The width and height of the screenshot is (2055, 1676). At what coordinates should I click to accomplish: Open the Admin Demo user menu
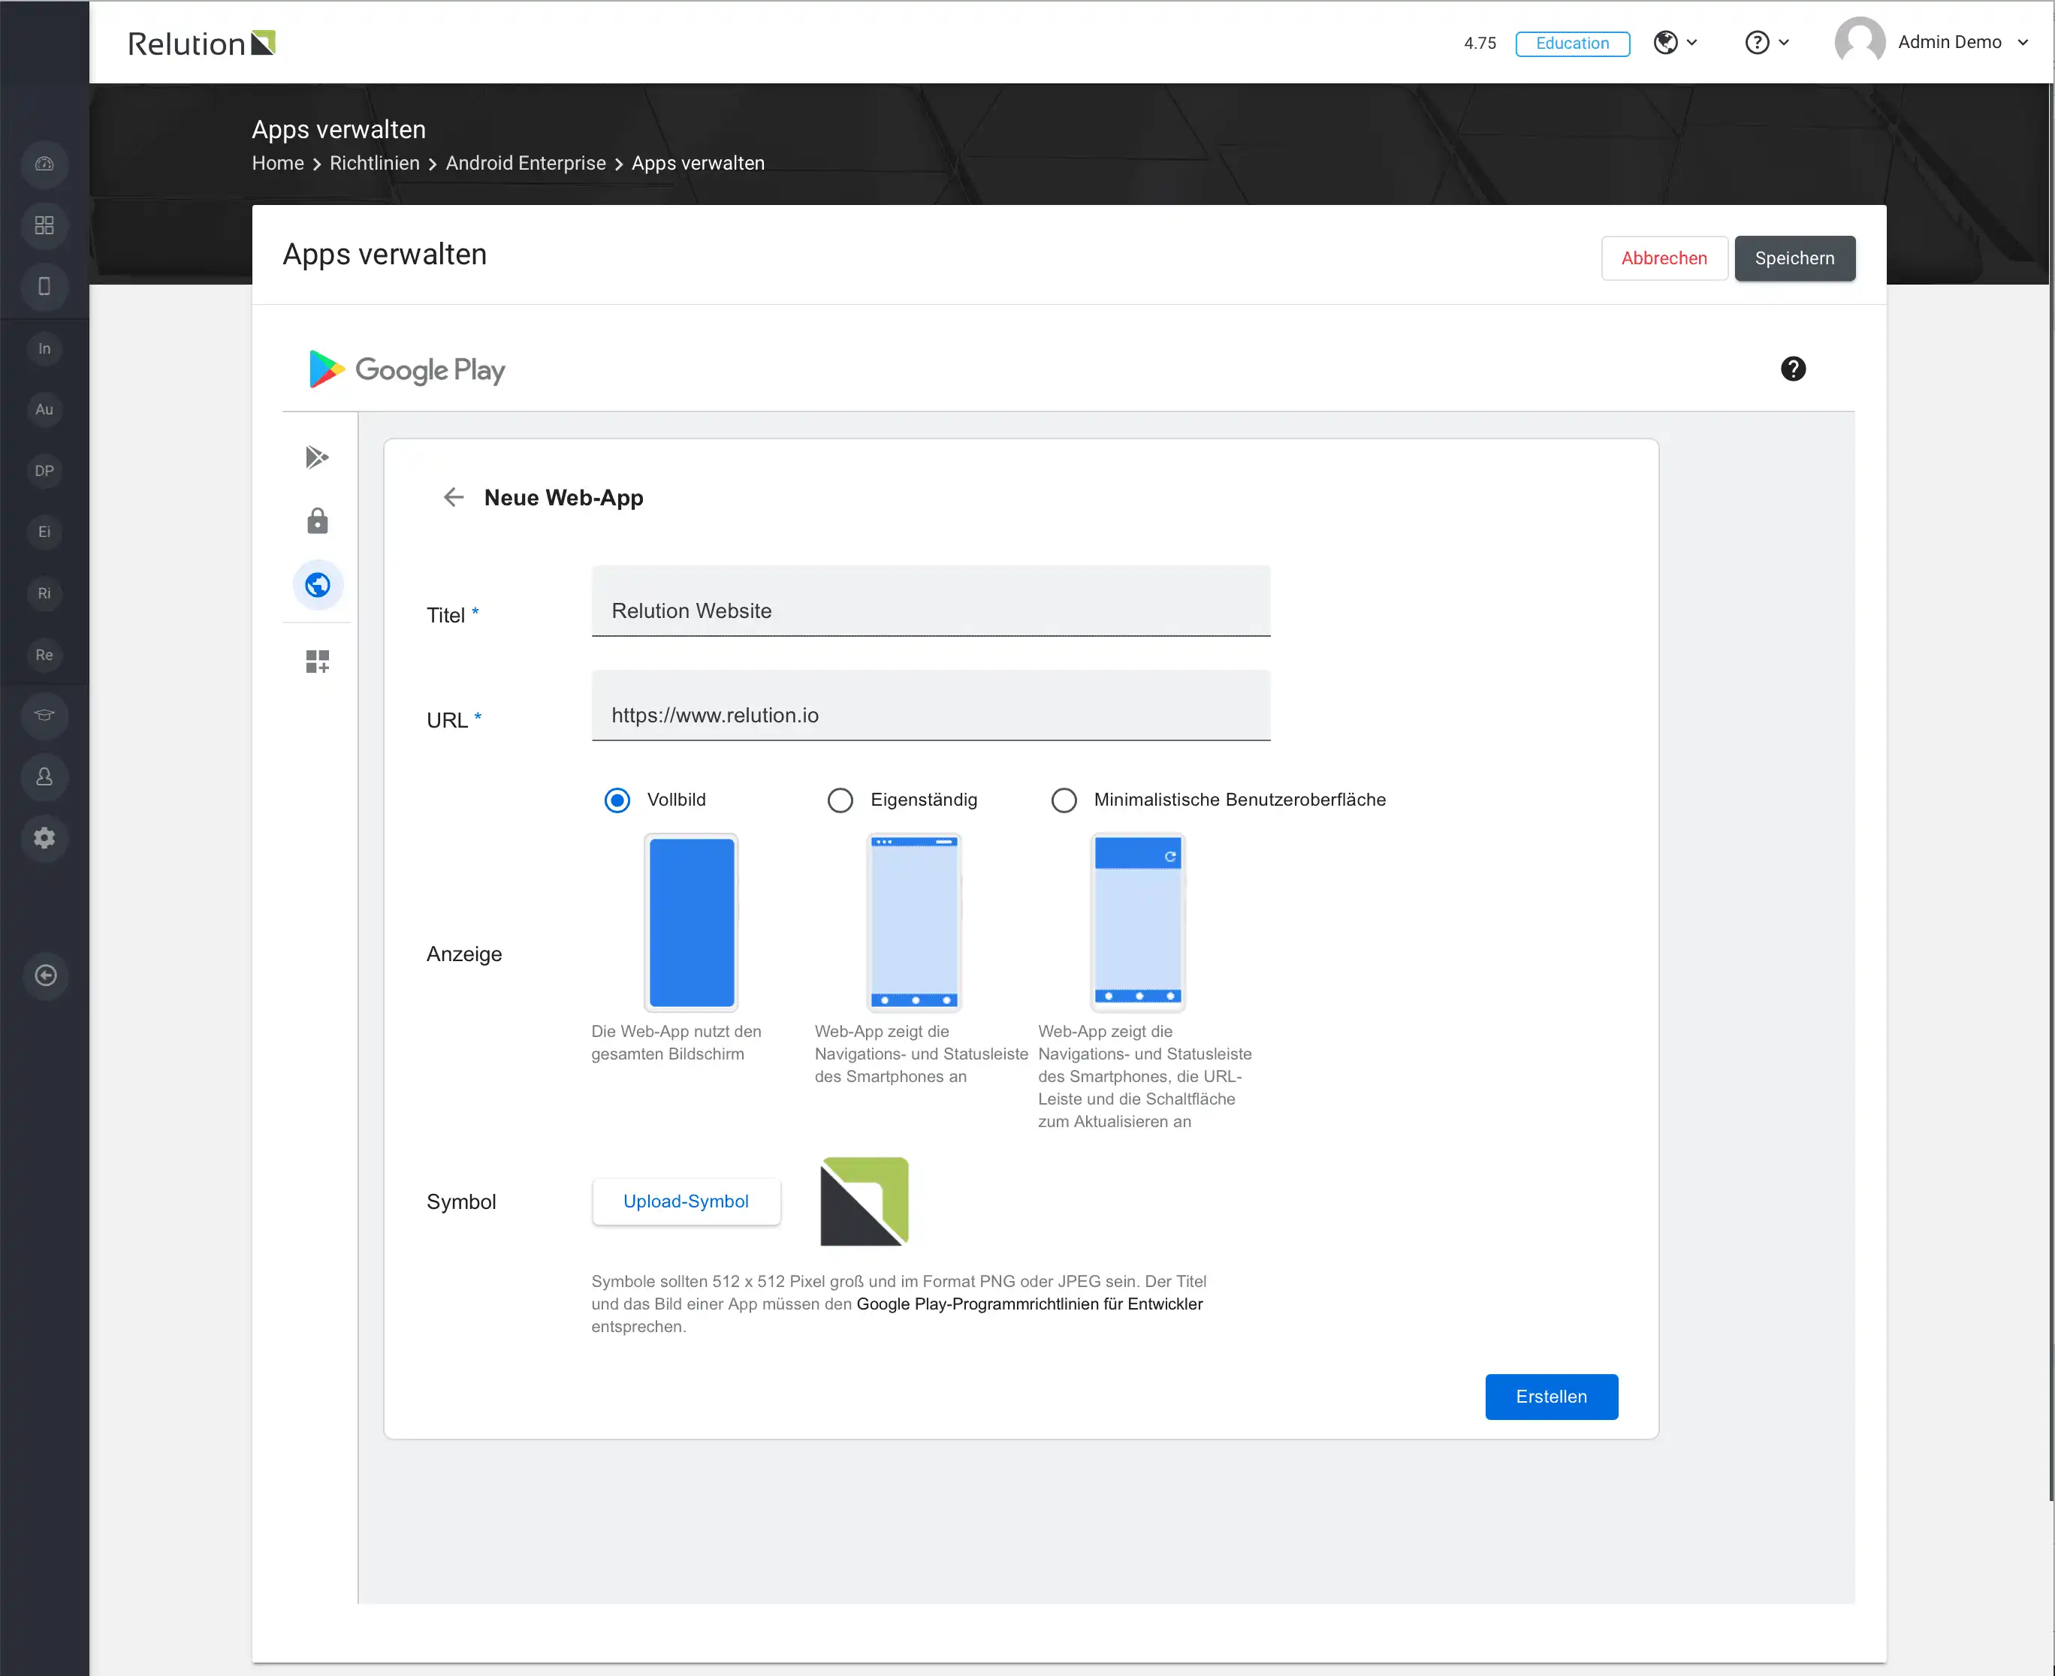pyautogui.click(x=1933, y=43)
